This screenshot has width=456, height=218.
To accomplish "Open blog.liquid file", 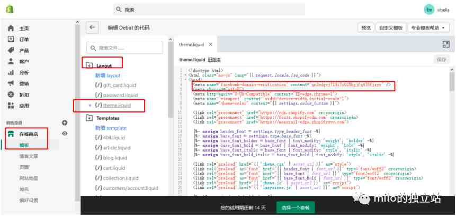I will pyautogui.click(x=110, y=158).
